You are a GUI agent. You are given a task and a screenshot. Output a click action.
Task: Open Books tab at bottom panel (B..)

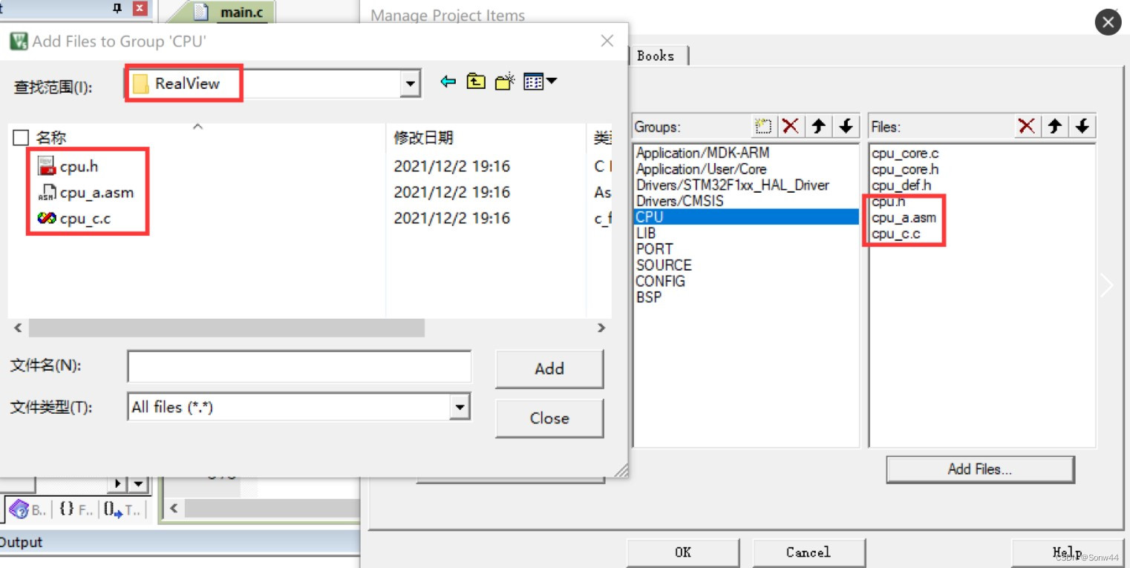pyautogui.click(x=28, y=509)
